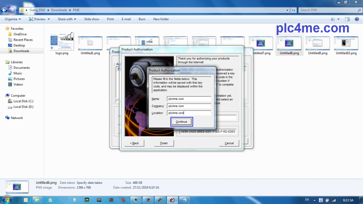Toggle the preview pane icon
The image size is (363, 204).
347,19
